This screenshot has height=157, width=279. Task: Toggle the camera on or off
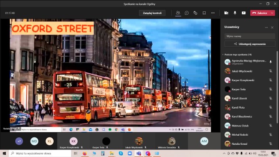click(x=226, y=13)
